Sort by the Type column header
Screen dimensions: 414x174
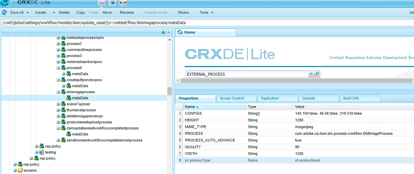[x=269, y=107]
